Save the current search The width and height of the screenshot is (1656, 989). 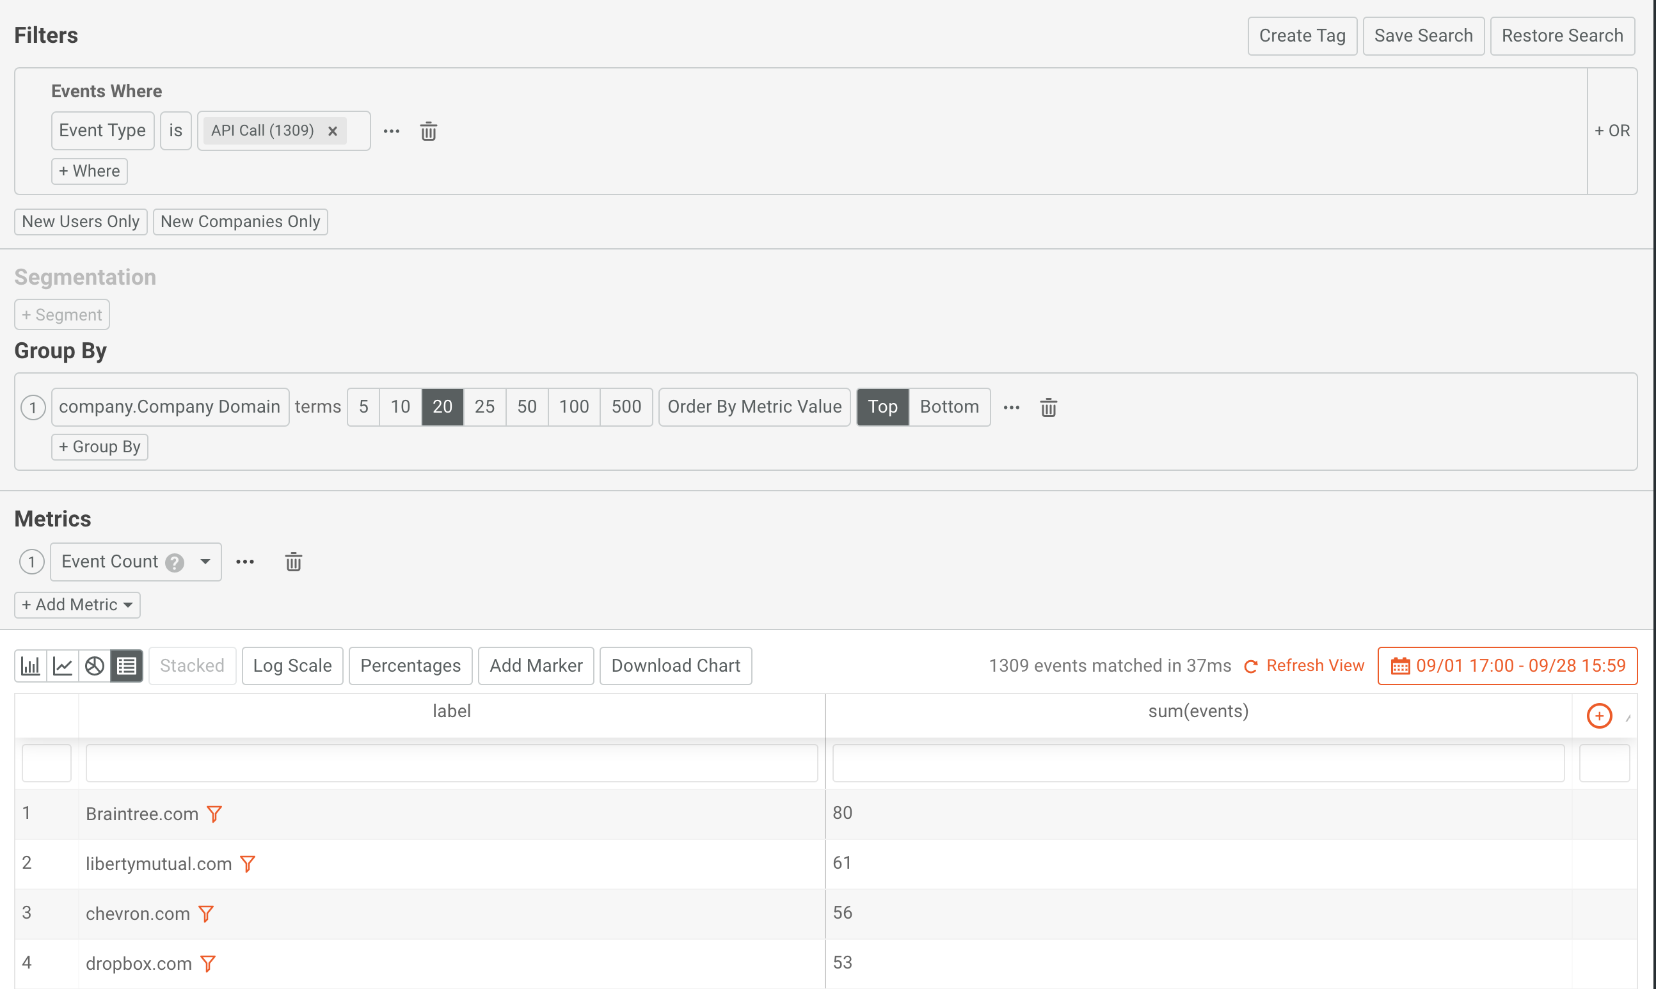[x=1422, y=35]
